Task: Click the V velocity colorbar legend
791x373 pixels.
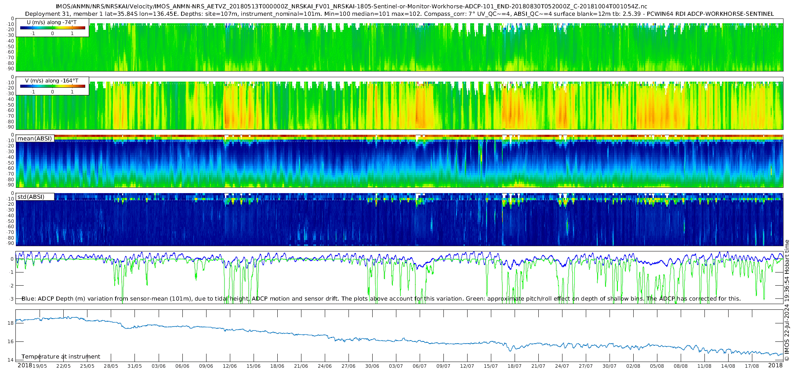Action: point(52,86)
